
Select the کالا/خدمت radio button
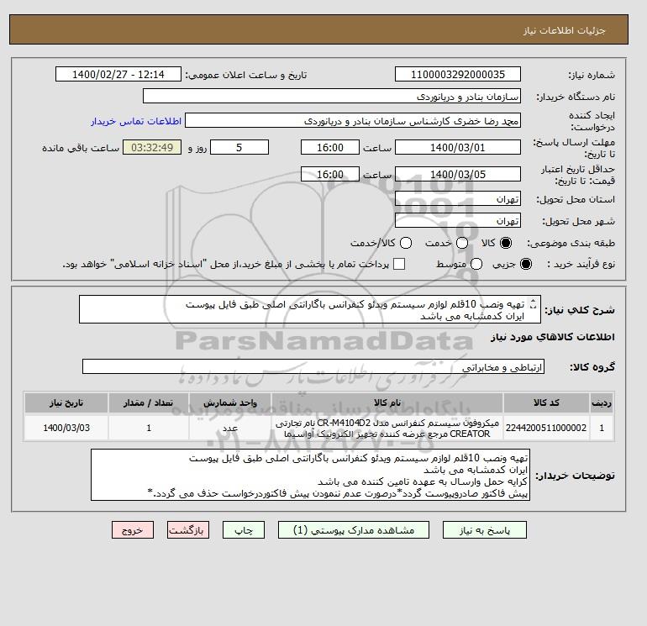tap(406, 243)
